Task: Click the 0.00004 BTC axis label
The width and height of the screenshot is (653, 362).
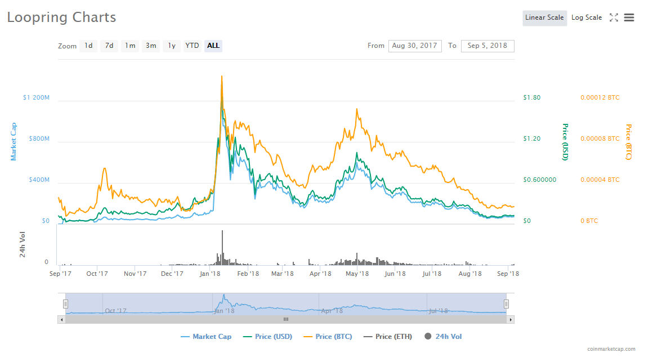Action: [600, 180]
